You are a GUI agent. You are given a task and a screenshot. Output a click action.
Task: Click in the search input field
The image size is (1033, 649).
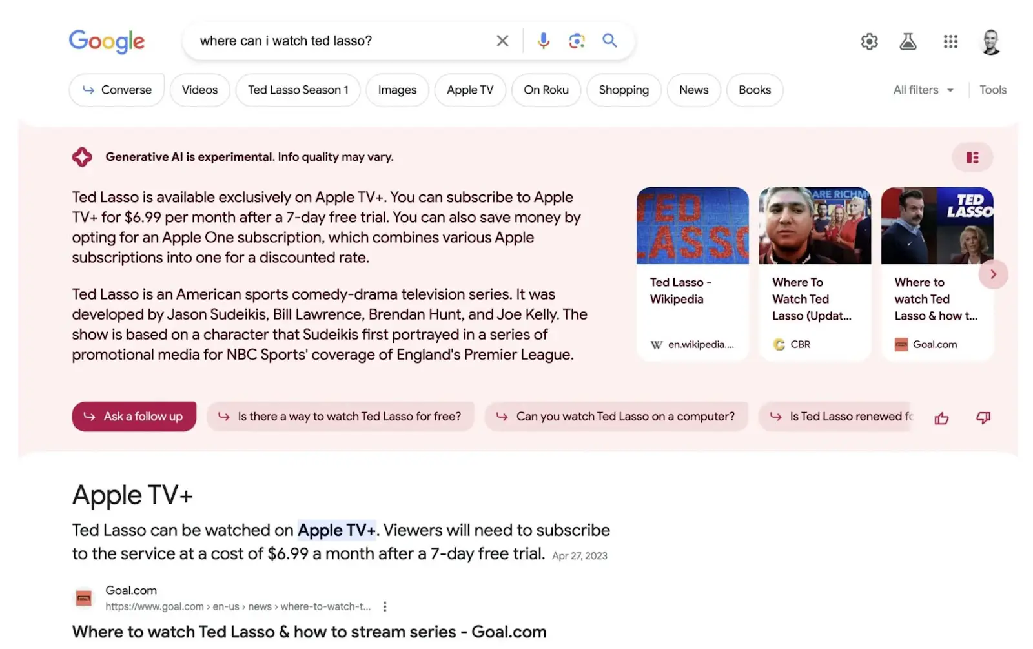(x=342, y=41)
